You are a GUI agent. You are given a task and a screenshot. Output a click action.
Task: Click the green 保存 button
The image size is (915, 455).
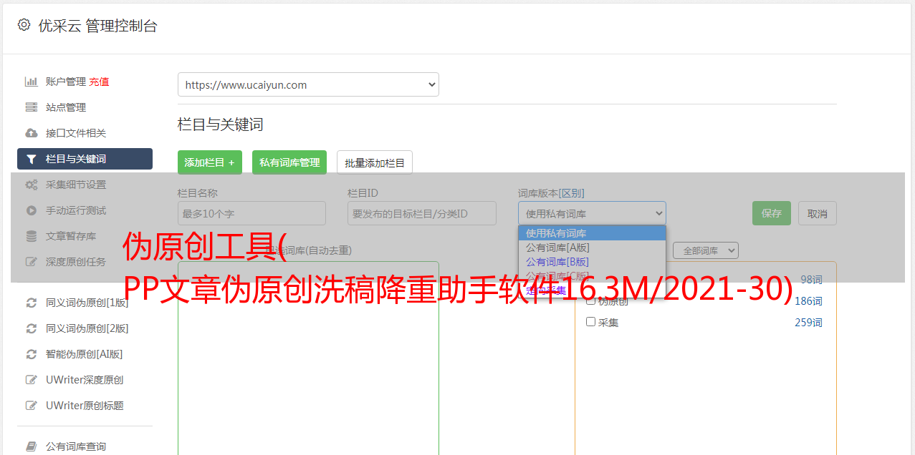[x=772, y=213]
